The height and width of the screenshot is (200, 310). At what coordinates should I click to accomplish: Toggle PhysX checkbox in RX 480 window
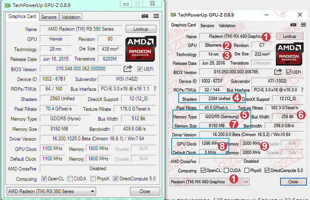tap(247, 170)
